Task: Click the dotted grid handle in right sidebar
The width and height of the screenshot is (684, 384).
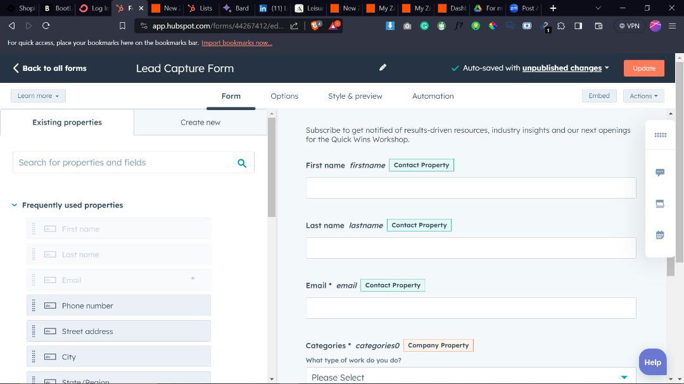Action: pyautogui.click(x=660, y=135)
